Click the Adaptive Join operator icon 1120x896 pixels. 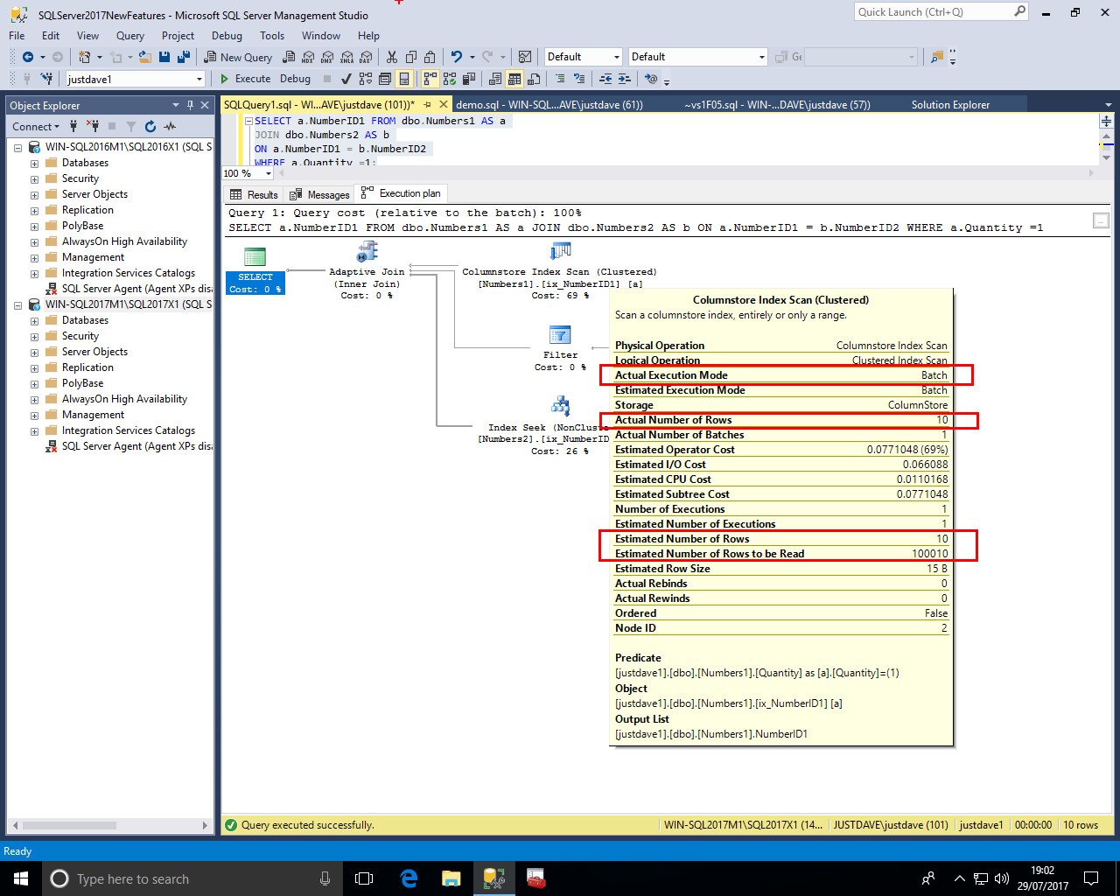coord(367,253)
